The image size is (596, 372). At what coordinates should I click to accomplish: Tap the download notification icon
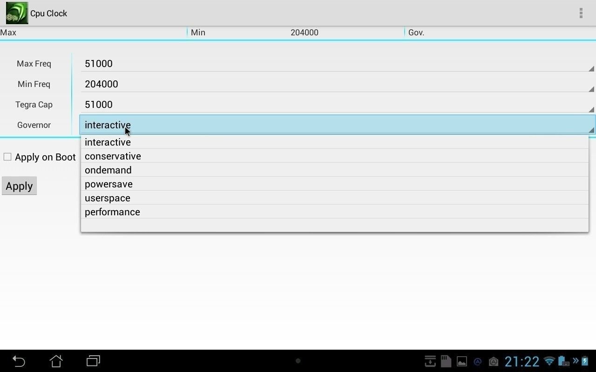click(430, 361)
